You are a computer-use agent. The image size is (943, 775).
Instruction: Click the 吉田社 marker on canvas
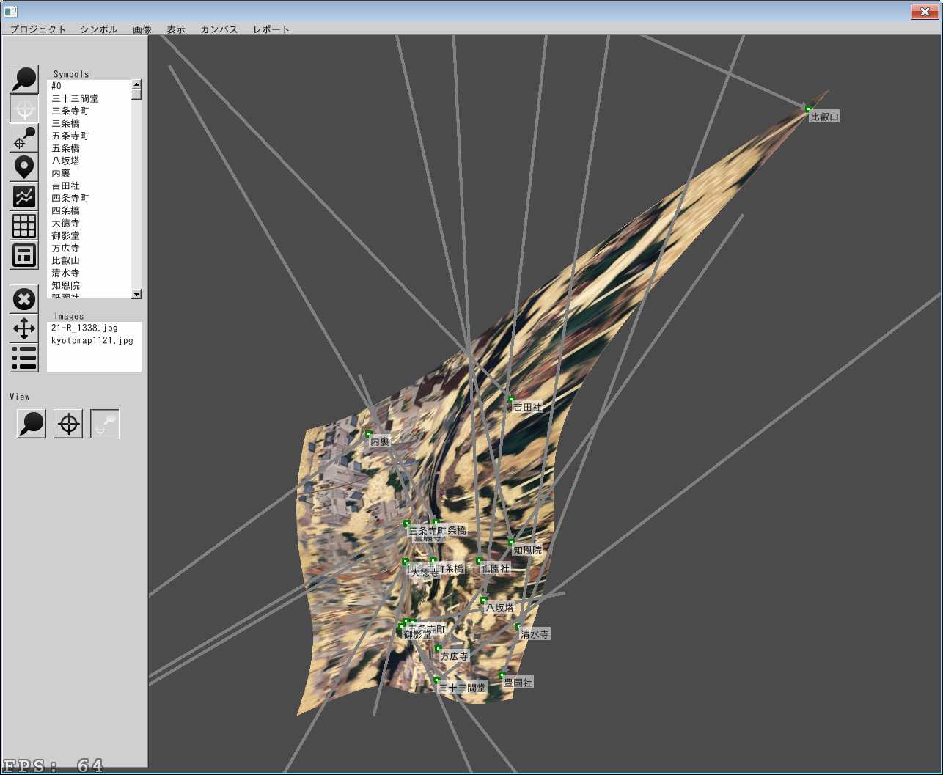pyautogui.click(x=511, y=400)
